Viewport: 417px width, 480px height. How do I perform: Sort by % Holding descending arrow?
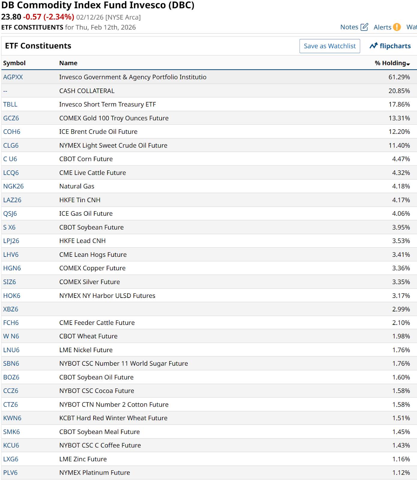click(408, 64)
